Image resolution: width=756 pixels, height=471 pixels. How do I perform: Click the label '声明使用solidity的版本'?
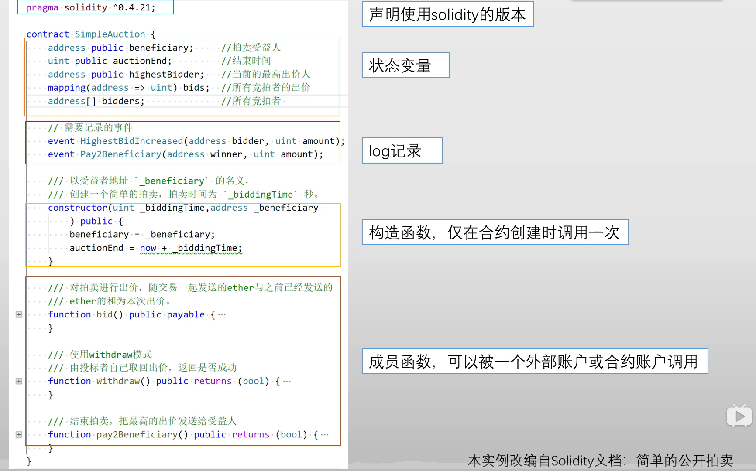point(447,14)
